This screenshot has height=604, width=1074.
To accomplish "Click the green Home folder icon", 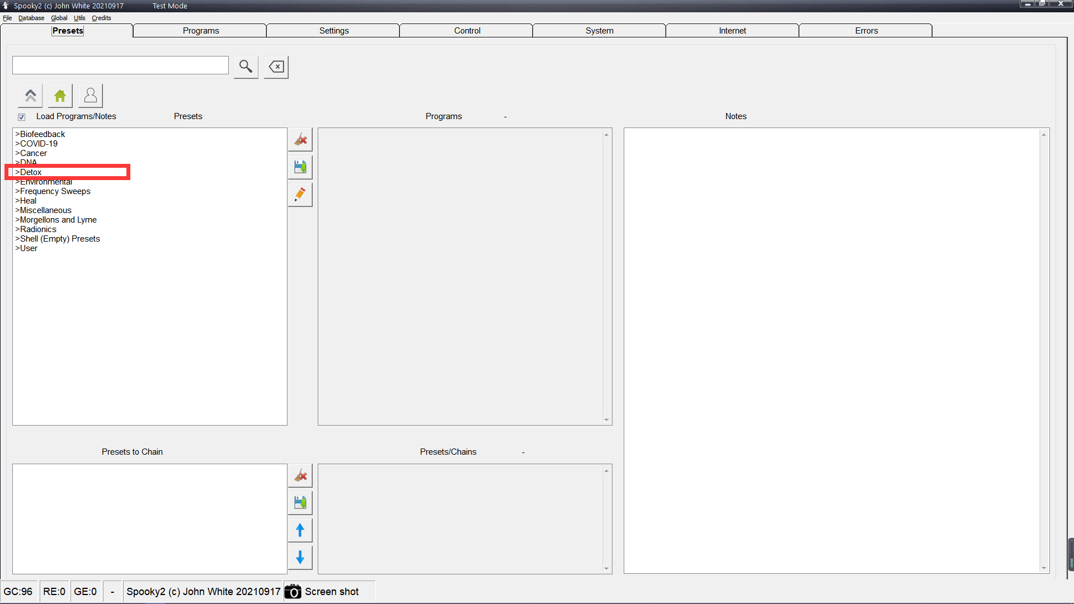I will tap(60, 96).
